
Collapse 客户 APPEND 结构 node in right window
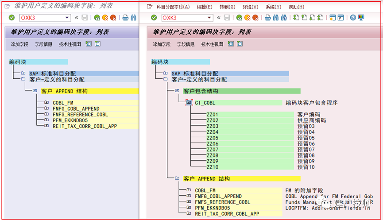[x=177, y=178]
